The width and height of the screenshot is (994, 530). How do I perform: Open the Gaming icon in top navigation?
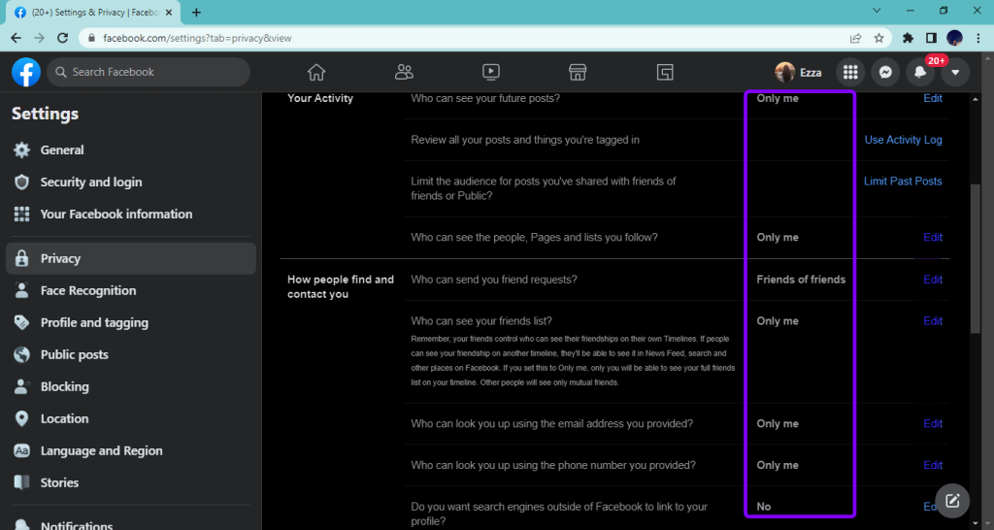tap(664, 72)
